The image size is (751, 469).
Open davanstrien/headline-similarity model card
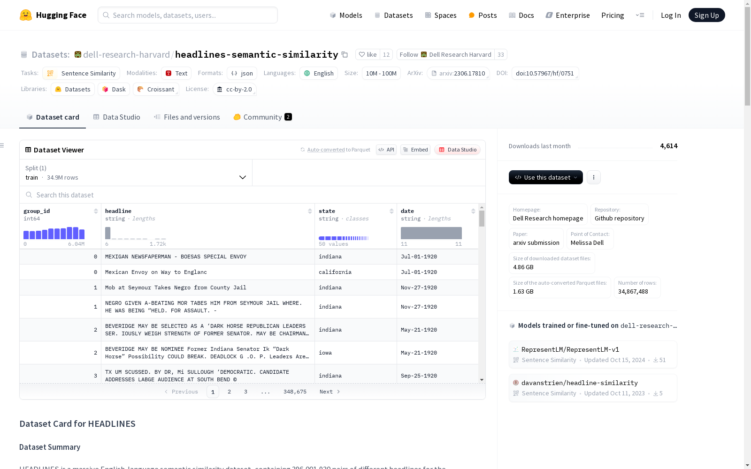(x=593, y=388)
